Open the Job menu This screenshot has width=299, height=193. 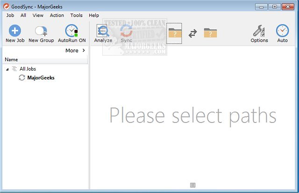pyautogui.click(x=10, y=15)
